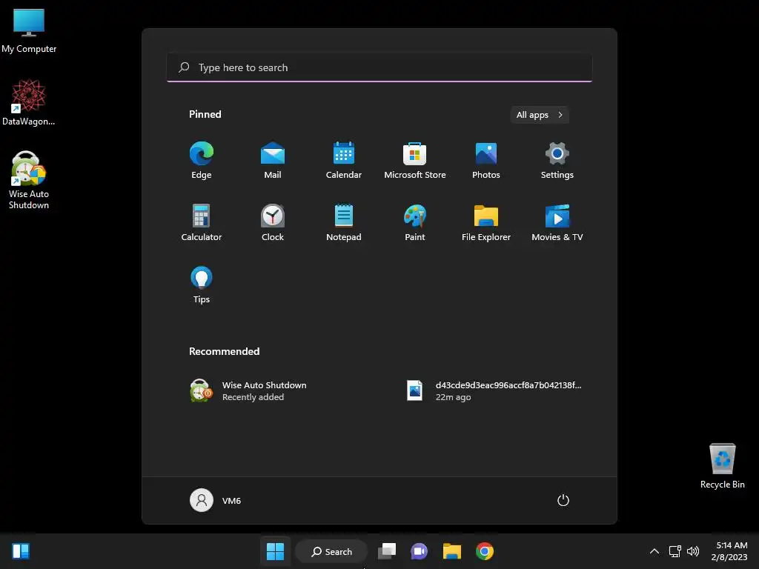This screenshot has width=759, height=569.
Task: Launch the Mail app
Action: (273, 161)
